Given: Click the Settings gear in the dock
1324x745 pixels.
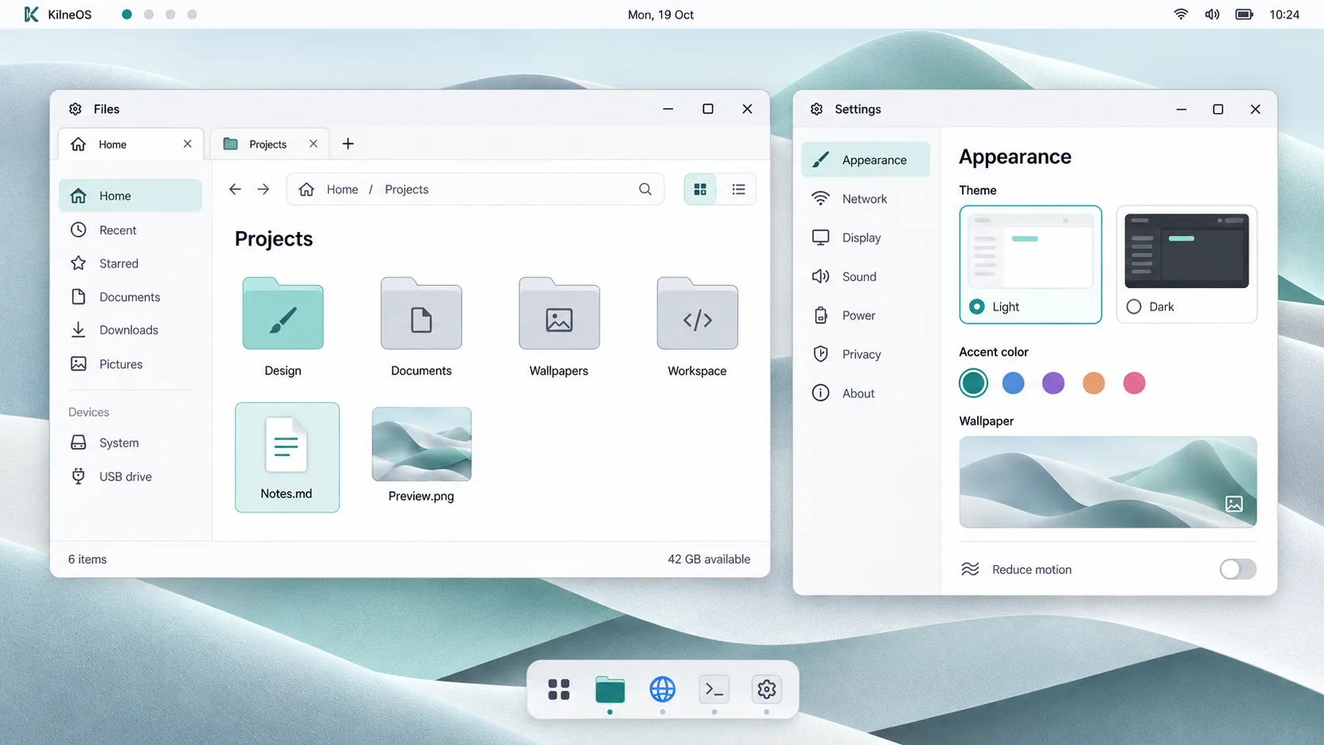Looking at the screenshot, I should (767, 690).
